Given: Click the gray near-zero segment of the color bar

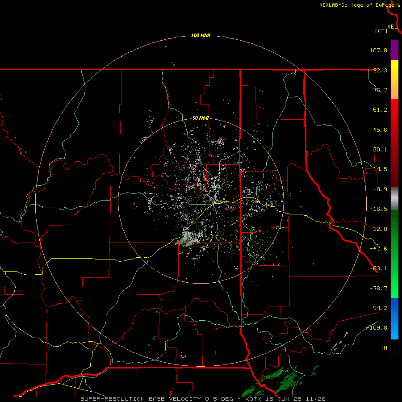Looking at the screenshot, I should pos(394,198).
